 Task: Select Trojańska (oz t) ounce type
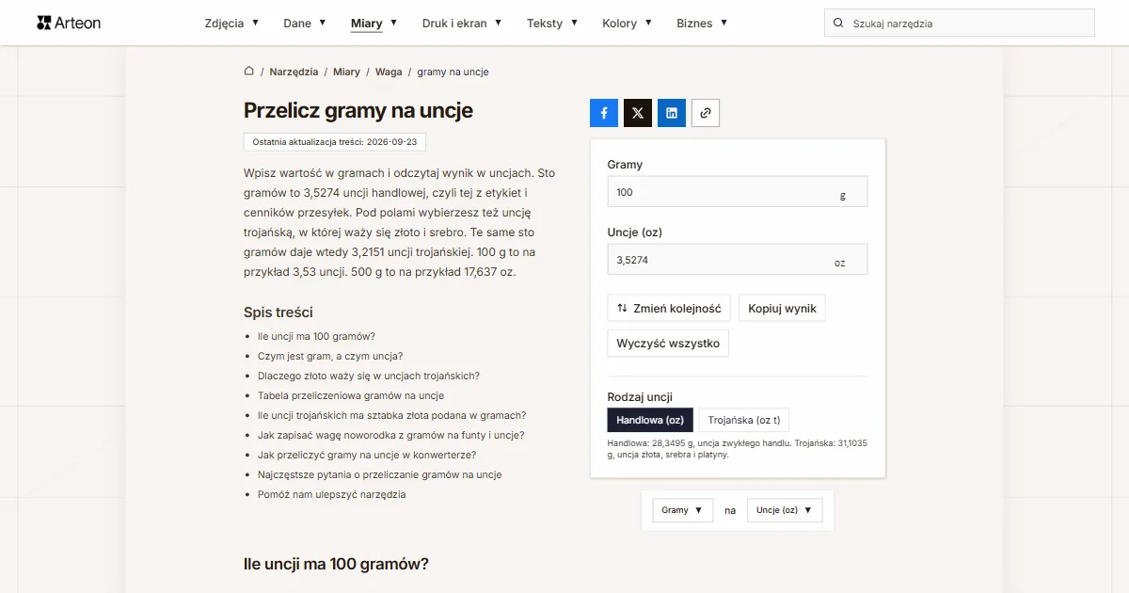pos(743,420)
